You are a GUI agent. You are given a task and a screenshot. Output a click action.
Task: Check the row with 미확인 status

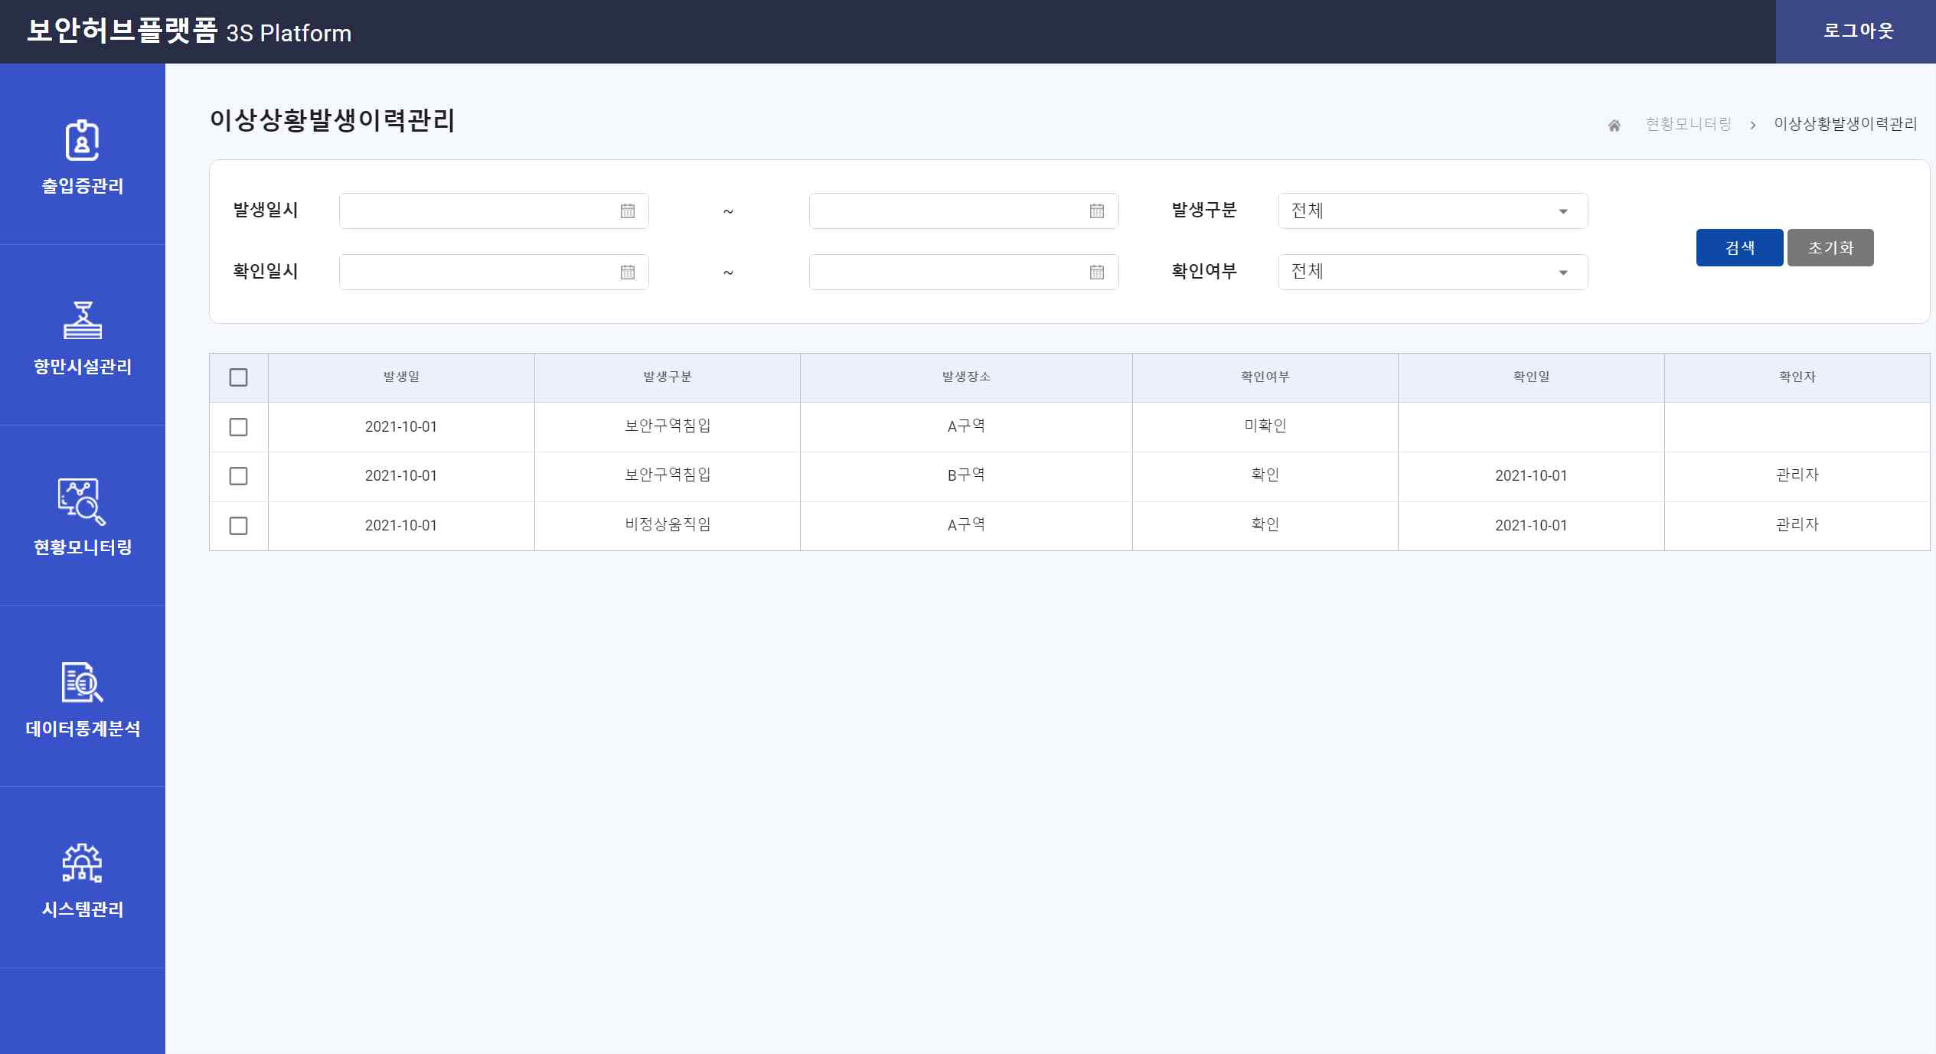pyautogui.click(x=238, y=427)
